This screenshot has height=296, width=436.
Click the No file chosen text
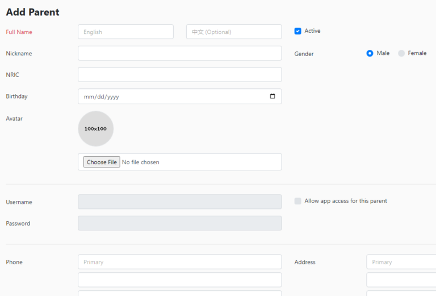140,162
